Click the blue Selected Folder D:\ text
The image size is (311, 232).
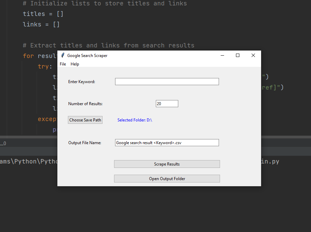click(134, 120)
